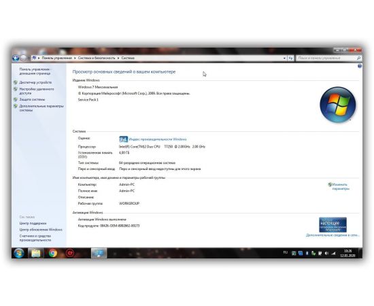This screenshot has height=306, width=374.
Task: Click shield icon beside 'Диспетчер устройств'
Action: pos(16,82)
